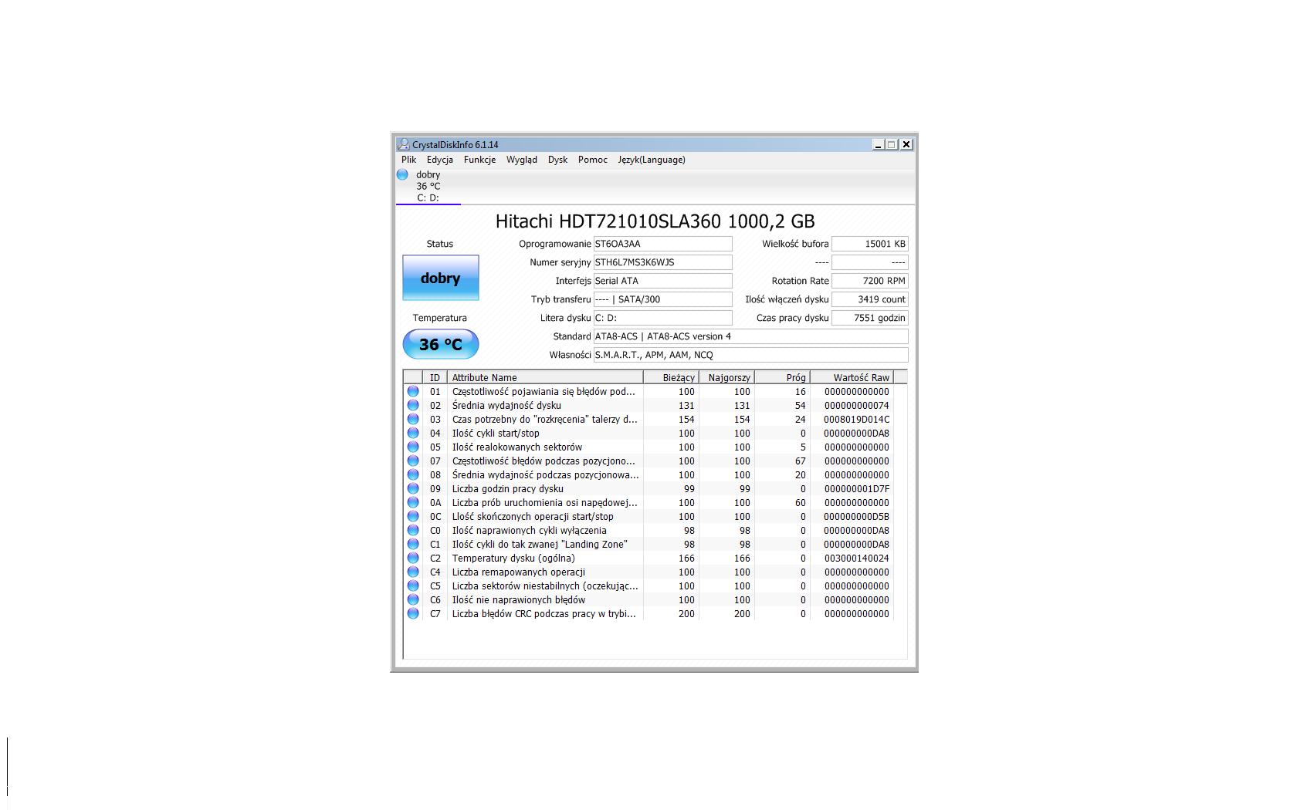This screenshot has width=1297, height=810.
Task: Click the Wartość Raw column header
Action: pos(852,377)
